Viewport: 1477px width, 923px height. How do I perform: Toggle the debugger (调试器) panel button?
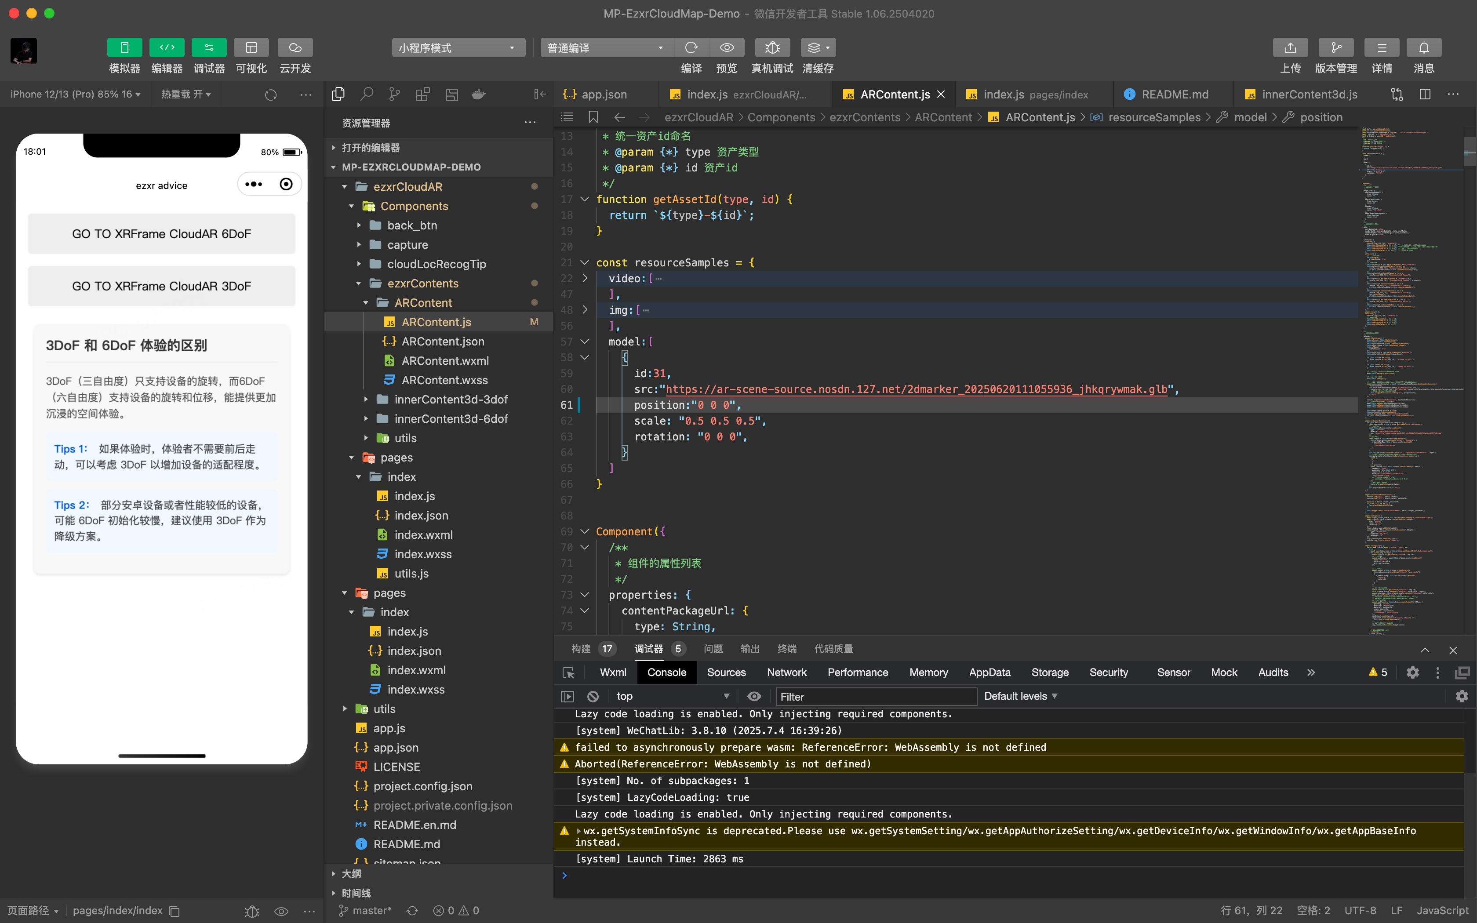coord(209,47)
